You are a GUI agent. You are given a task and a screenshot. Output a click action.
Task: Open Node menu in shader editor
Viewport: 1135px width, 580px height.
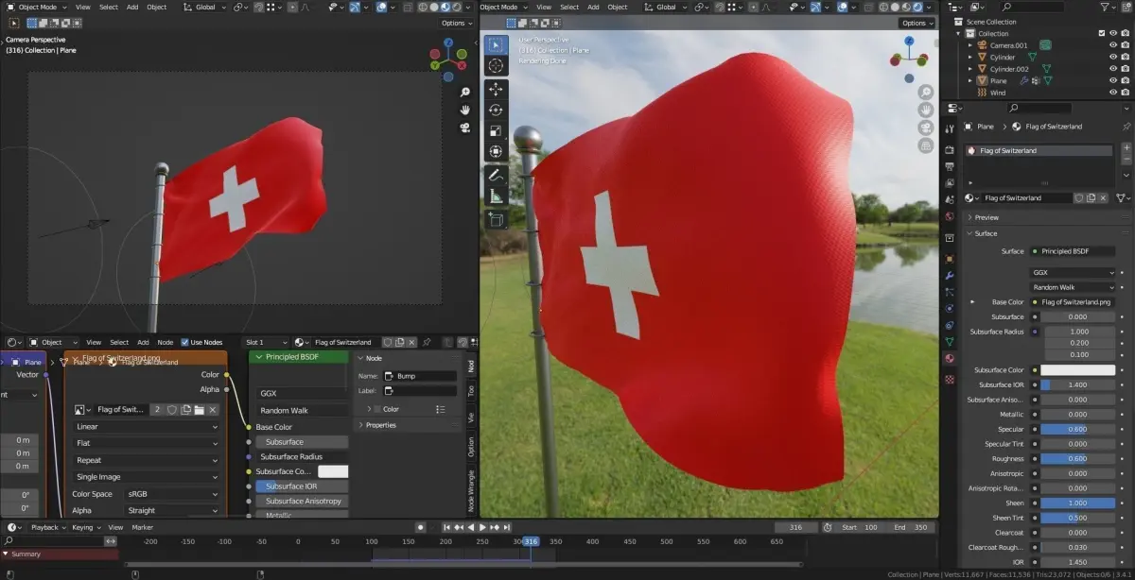(x=165, y=342)
